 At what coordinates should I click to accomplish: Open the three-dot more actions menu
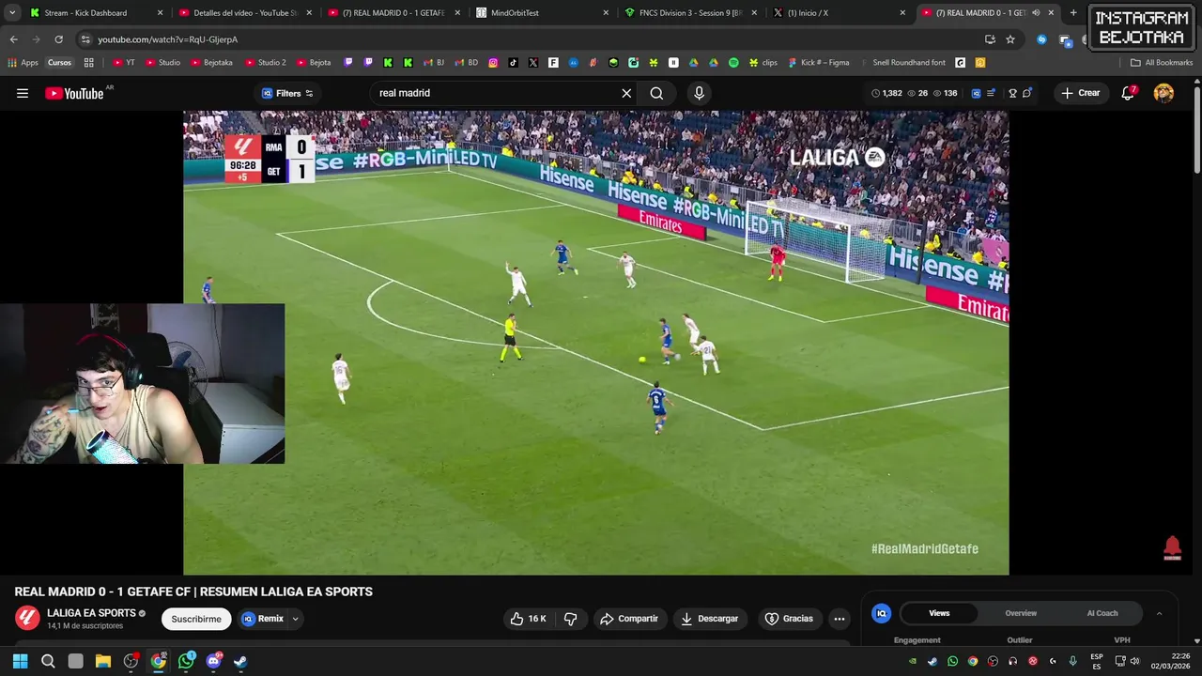tap(840, 619)
